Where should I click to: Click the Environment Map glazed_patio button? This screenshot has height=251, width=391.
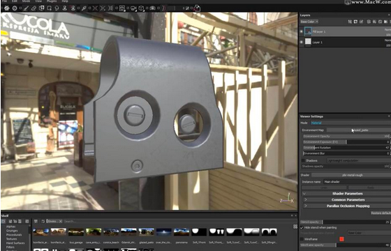pyautogui.click(x=359, y=130)
